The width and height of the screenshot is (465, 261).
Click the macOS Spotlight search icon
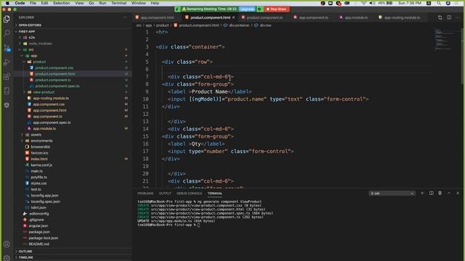(x=439, y=3)
